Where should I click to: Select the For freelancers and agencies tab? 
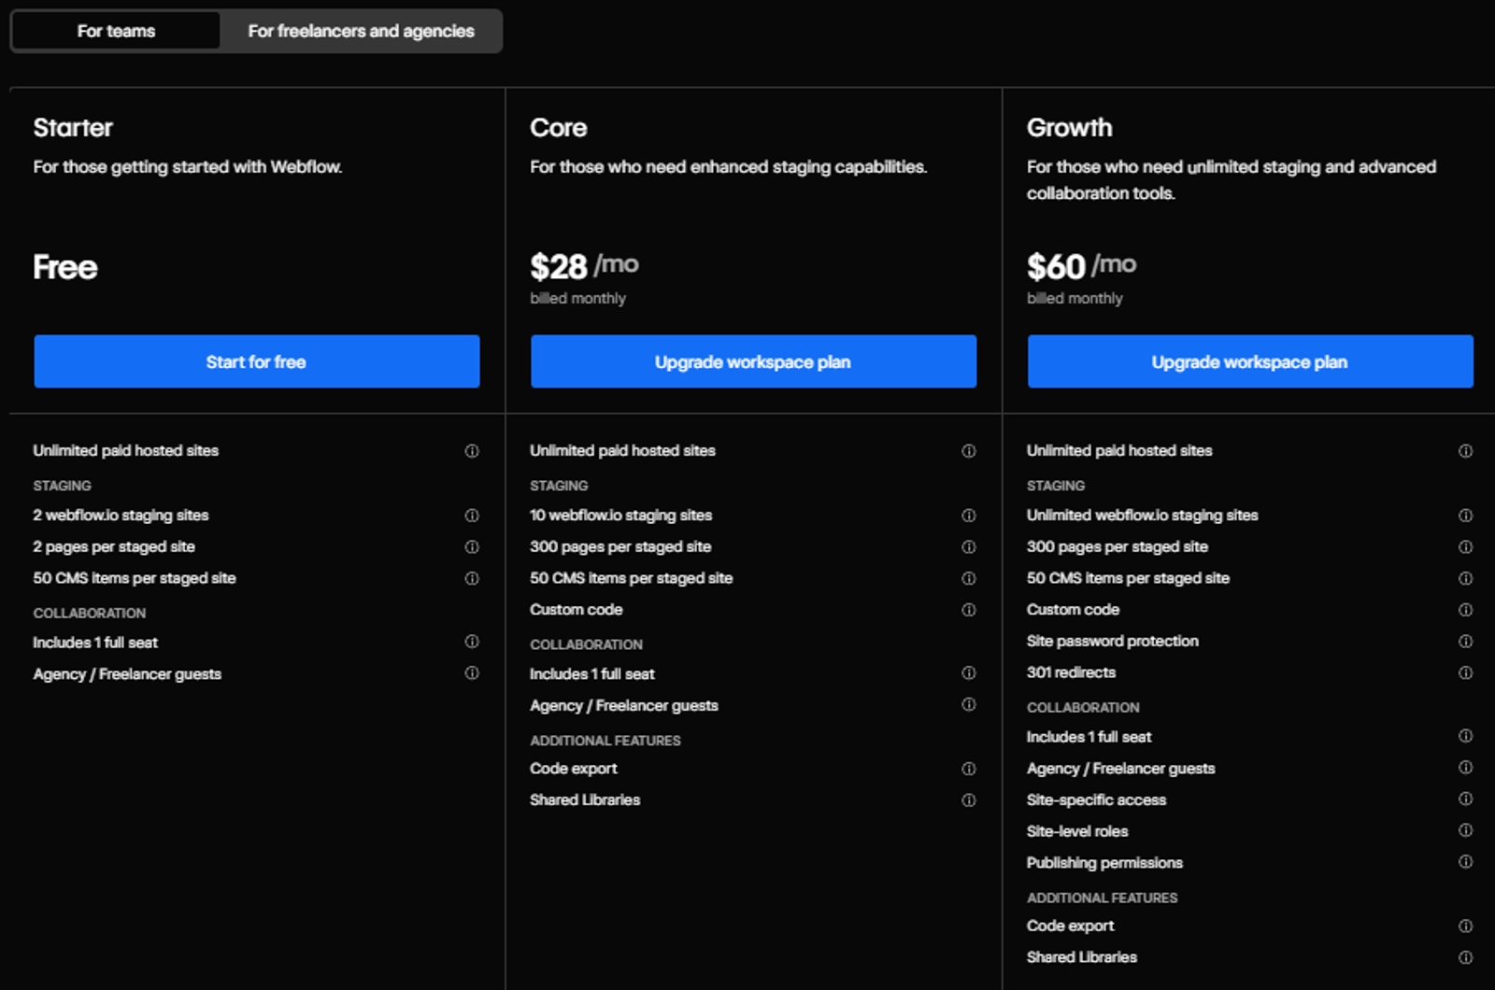(361, 31)
